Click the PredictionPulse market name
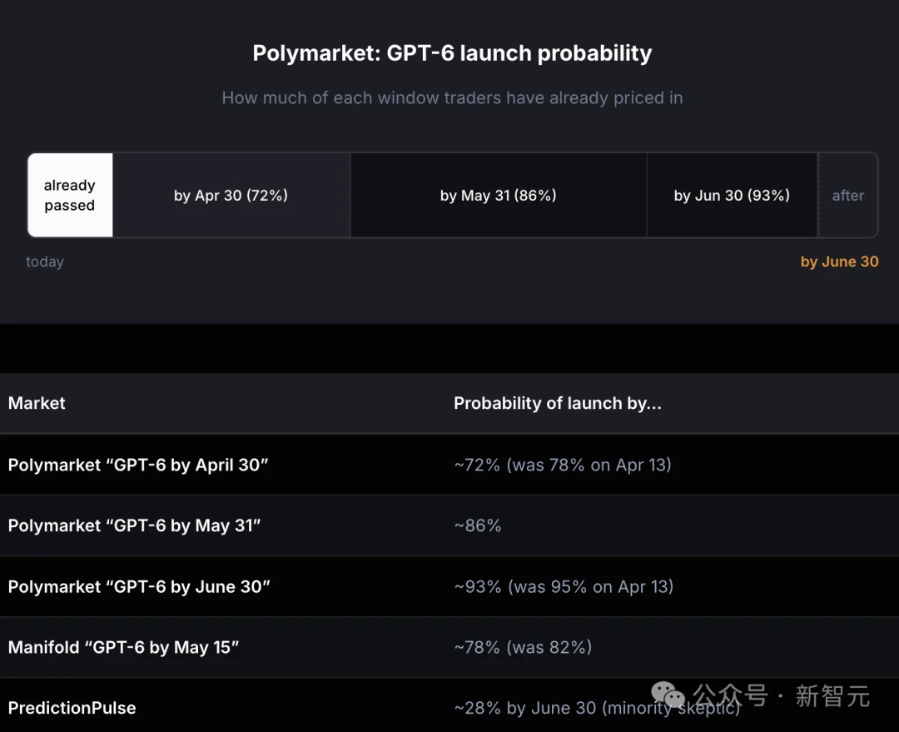The height and width of the screenshot is (732, 899). (72, 708)
